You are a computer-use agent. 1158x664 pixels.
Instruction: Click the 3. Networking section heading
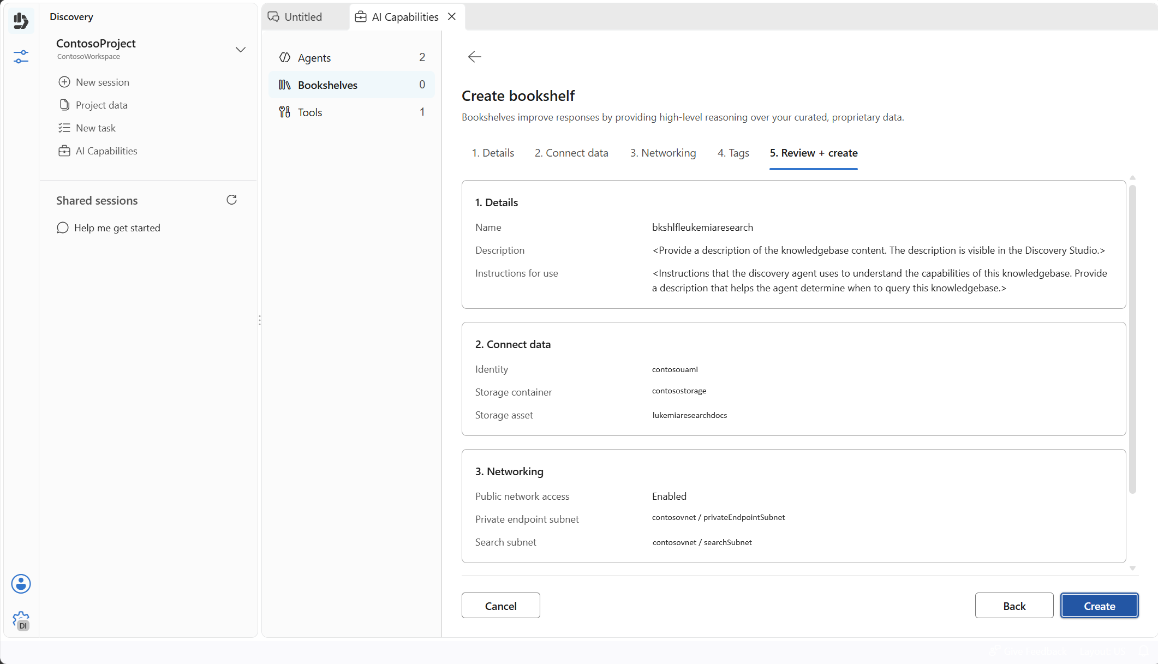click(509, 471)
